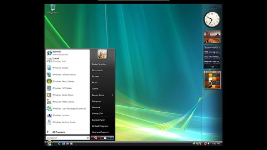
Task: Open Default Programs
Action: [x=100, y=126]
